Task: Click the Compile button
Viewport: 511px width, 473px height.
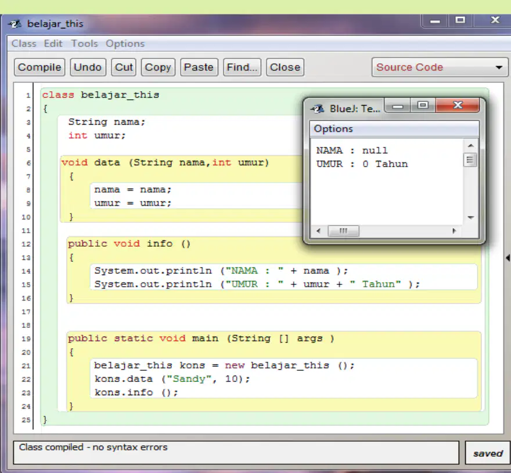Action: point(39,67)
